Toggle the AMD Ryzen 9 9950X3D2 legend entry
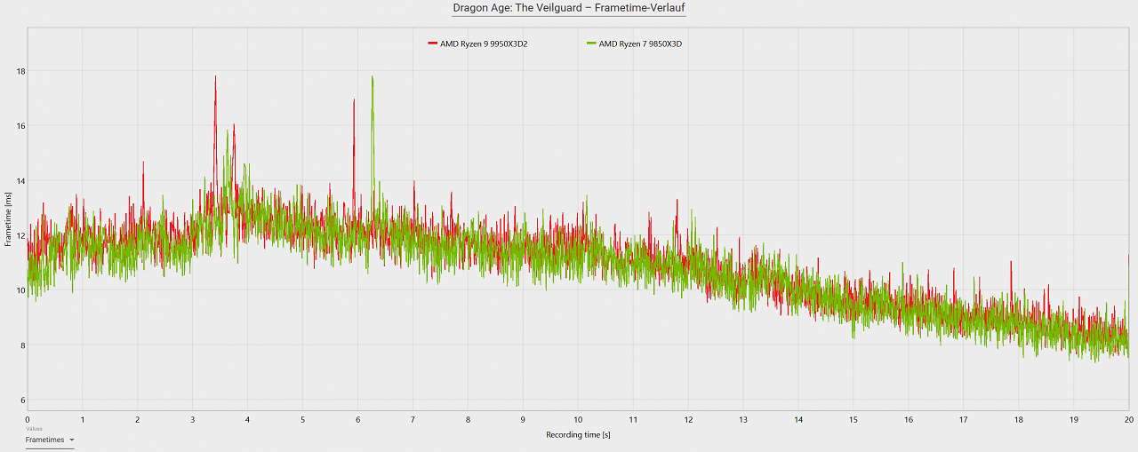1138x452 pixels. 477,44
